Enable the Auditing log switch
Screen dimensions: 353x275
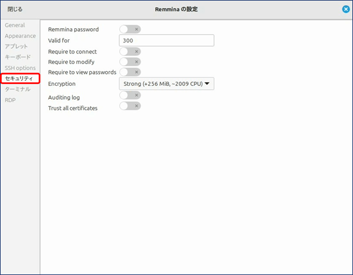130,95
